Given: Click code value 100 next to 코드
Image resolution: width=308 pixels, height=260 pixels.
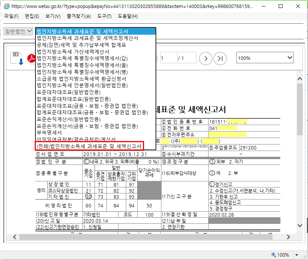Looking at the screenshot, I should [149, 215].
